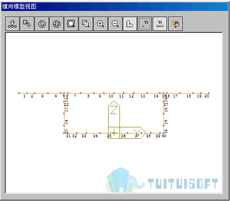Click bottom slab label 34
The width and height of the screenshot is (230, 201).
coord(95,136)
